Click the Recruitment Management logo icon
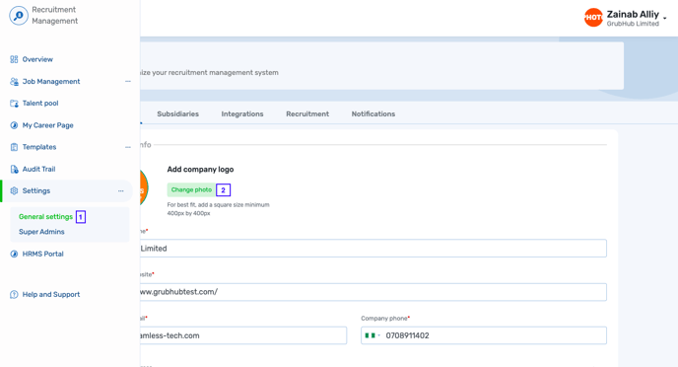 click(x=19, y=16)
